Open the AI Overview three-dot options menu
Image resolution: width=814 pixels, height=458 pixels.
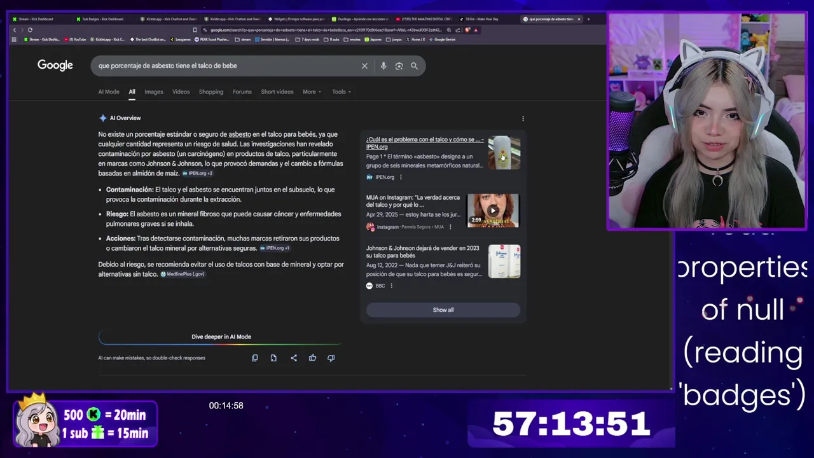coord(523,118)
